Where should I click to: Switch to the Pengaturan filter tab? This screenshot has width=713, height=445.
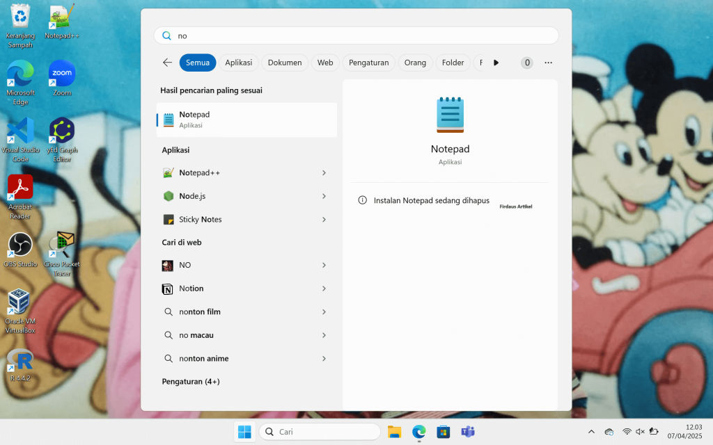click(368, 63)
